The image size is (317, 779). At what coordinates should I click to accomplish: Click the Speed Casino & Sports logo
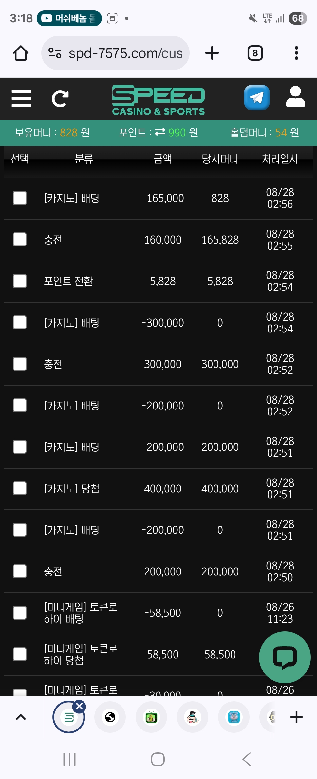point(158,100)
